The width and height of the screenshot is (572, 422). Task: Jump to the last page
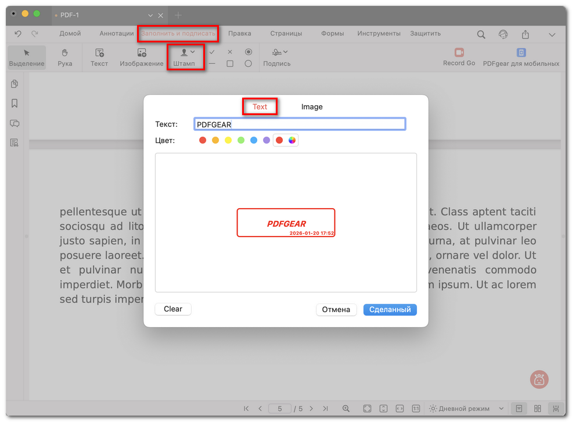click(x=325, y=409)
